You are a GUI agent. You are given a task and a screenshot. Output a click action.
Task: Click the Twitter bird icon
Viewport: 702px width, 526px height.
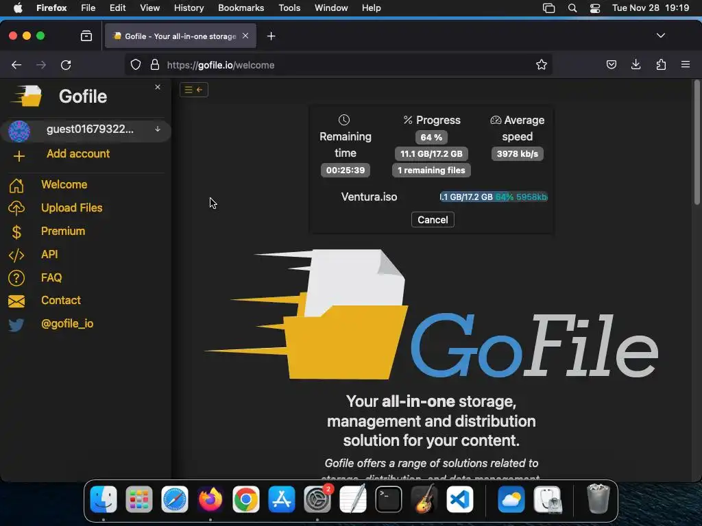(x=16, y=324)
